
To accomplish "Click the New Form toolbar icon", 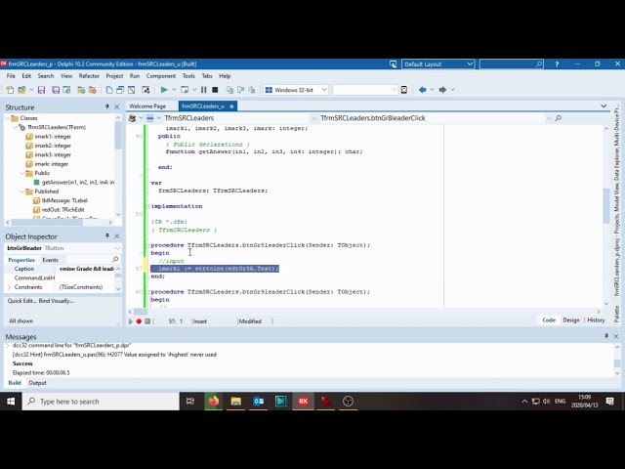I will coord(146,90).
